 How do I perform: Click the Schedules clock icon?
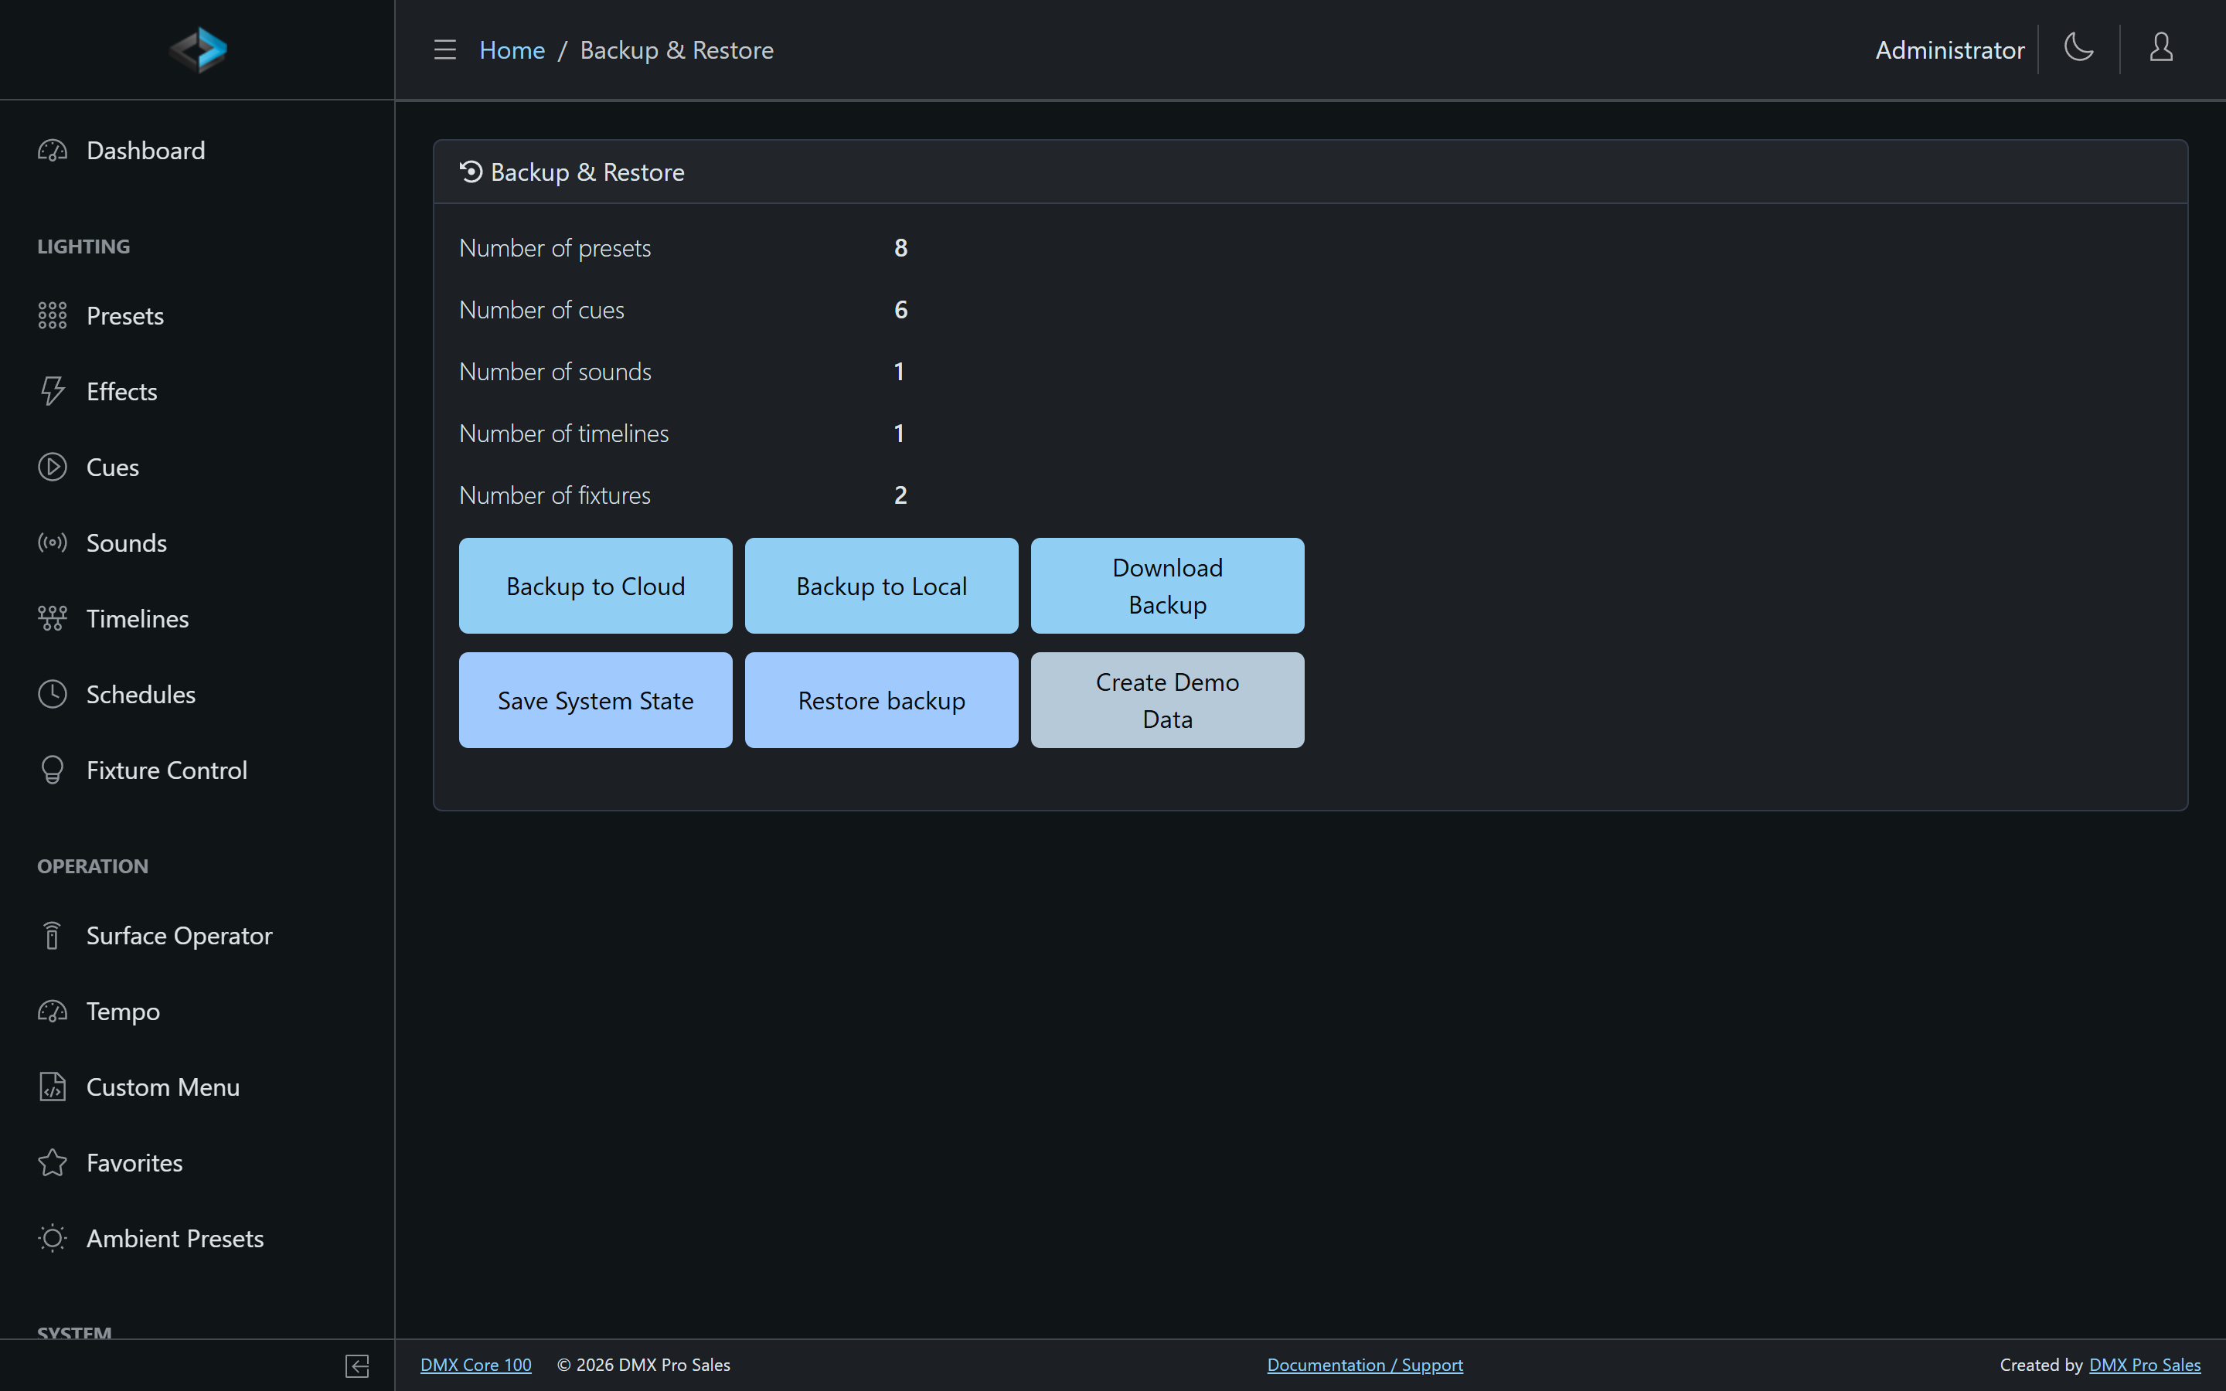[53, 695]
